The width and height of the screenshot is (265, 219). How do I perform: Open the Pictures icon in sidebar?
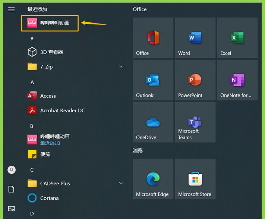click(x=11, y=209)
